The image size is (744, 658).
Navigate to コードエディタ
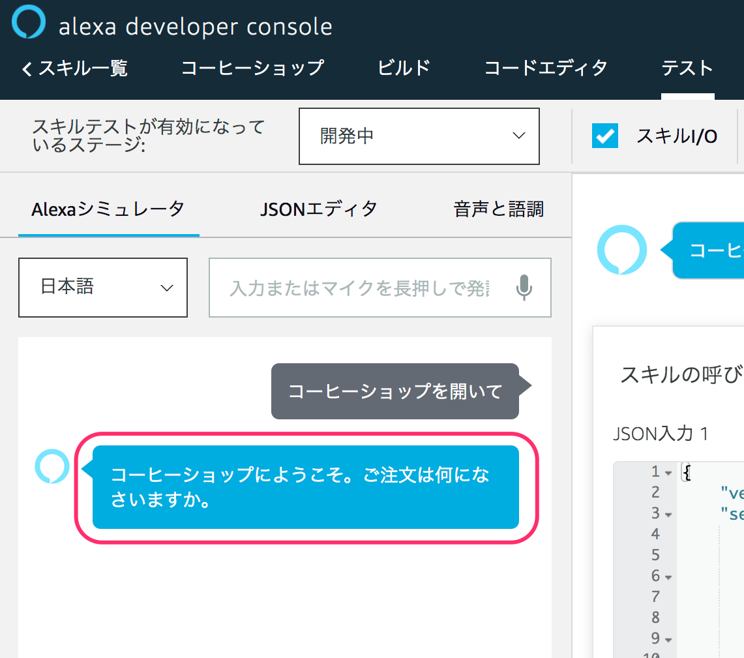click(546, 67)
